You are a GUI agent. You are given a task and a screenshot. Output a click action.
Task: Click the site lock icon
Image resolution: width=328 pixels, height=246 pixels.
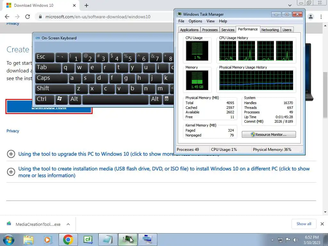point(40,17)
